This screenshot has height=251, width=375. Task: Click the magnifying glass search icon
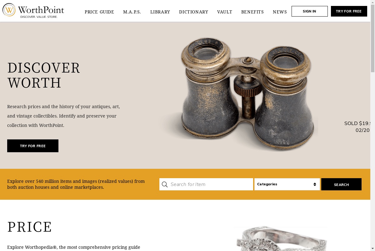point(165,184)
